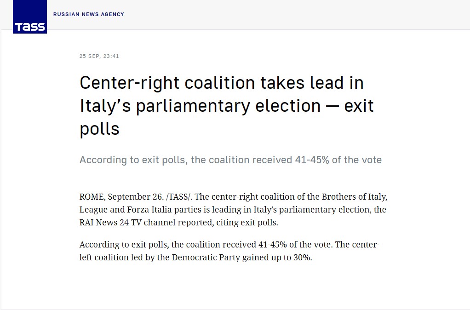
Task: Click the word League in body text
Action: pos(93,210)
